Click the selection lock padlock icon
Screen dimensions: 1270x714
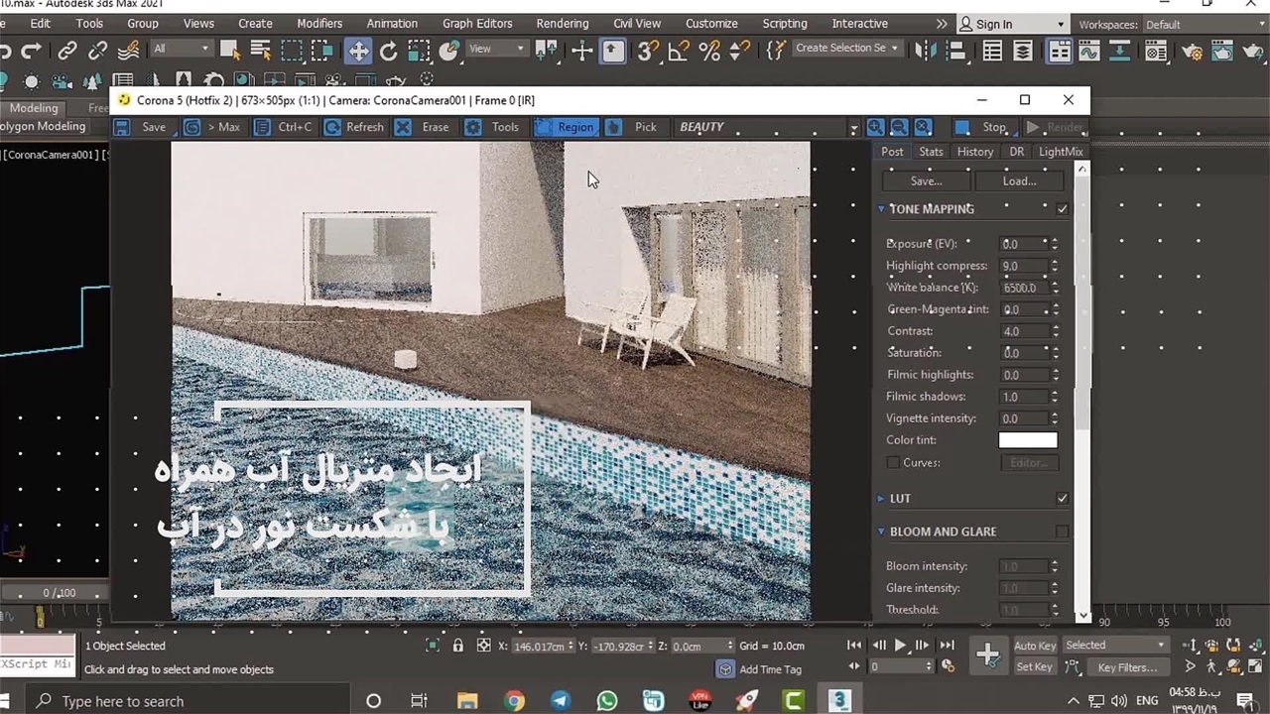[x=457, y=646]
